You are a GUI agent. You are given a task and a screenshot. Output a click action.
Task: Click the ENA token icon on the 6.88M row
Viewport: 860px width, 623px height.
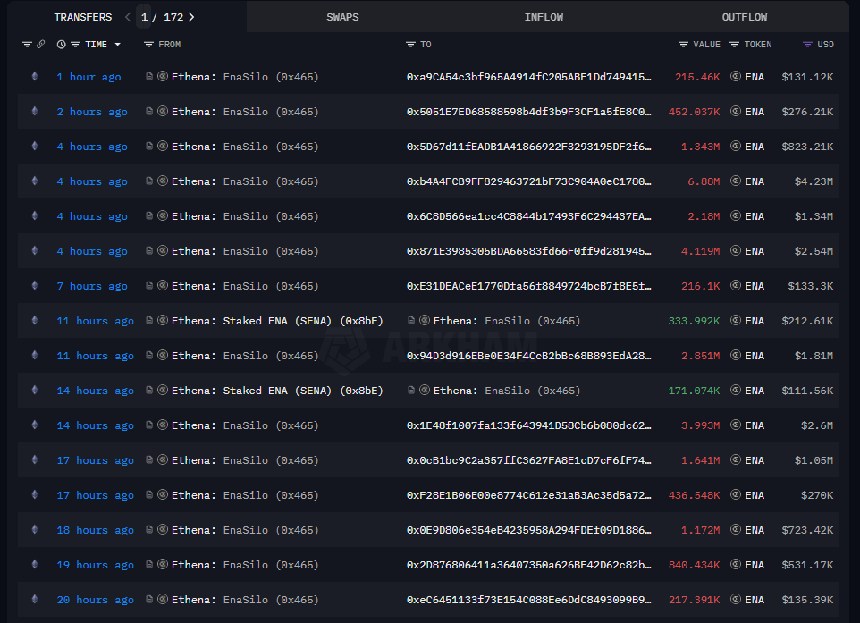point(736,181)
